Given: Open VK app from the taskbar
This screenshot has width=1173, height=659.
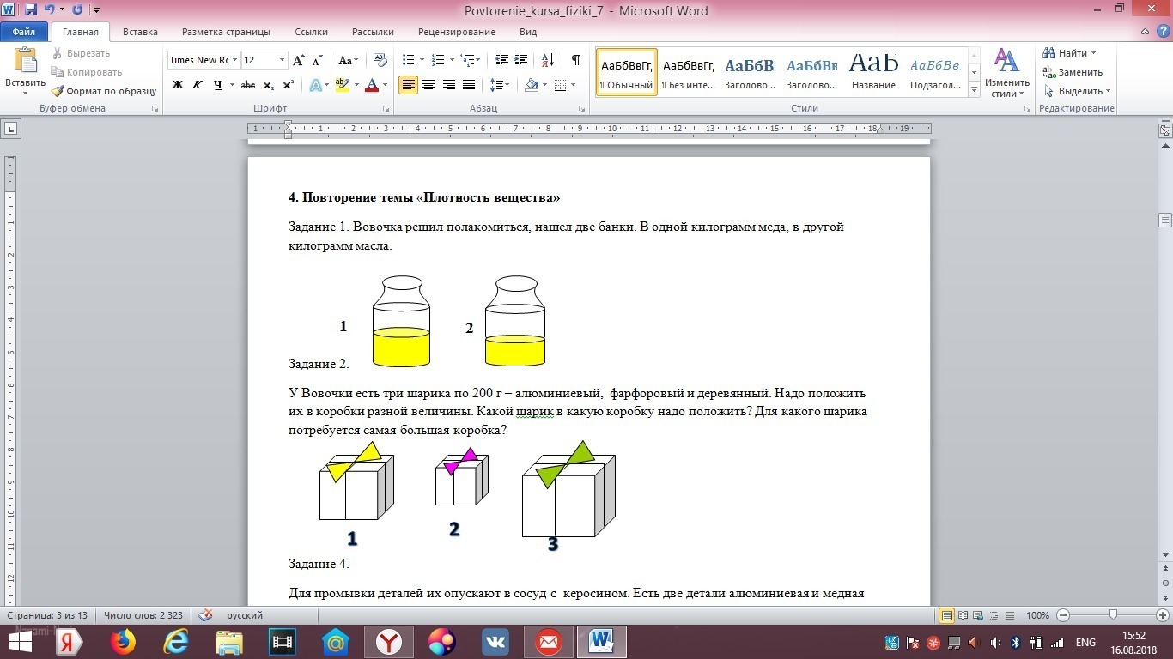Looking at the screenshot, I should (x=495, y=642).
